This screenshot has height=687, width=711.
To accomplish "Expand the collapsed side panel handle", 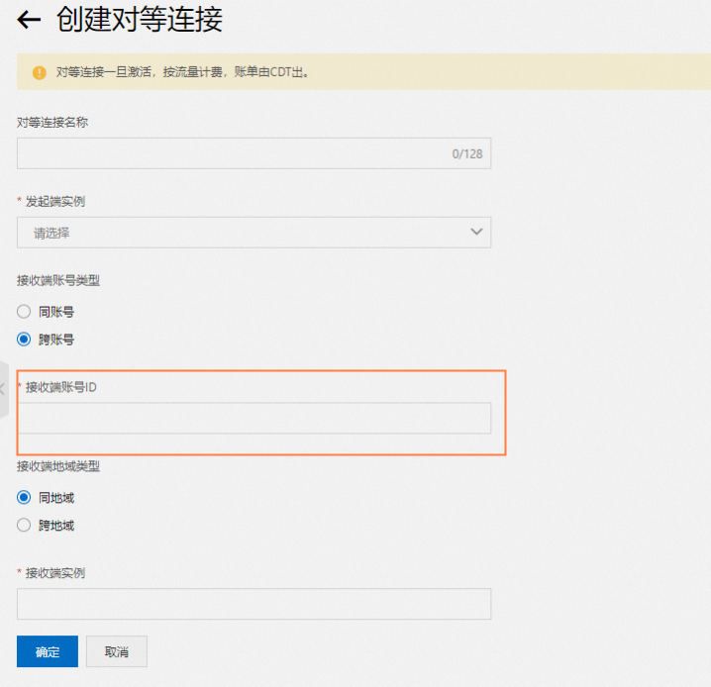I will (x=4, y=389).
